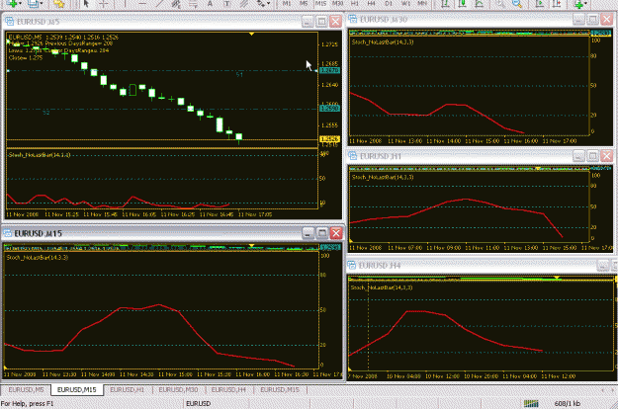Set chart type to bar chart
The height and width of the screenshot is (409, 618).
[x=445, y=4]
